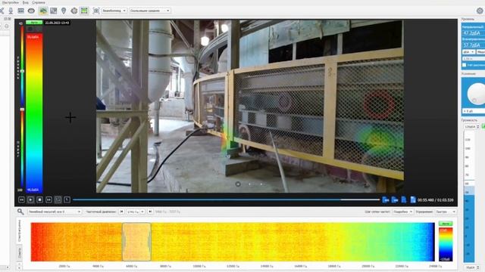485x272 pixels.
Task: Click the timestamp 22.05.2023 label
Action: (58, 23)
